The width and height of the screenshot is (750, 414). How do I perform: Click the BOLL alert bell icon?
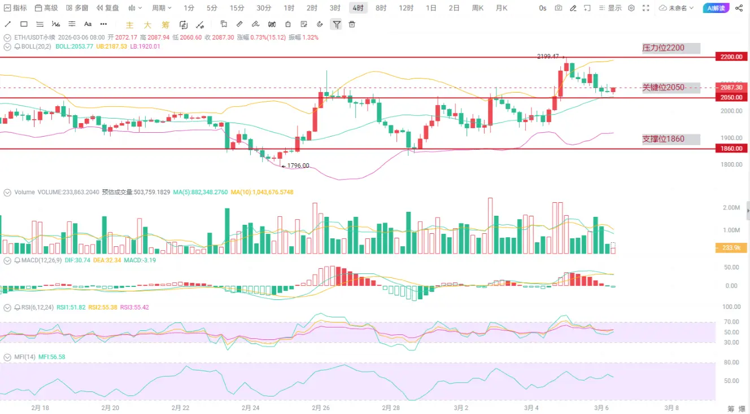(18, 46)
